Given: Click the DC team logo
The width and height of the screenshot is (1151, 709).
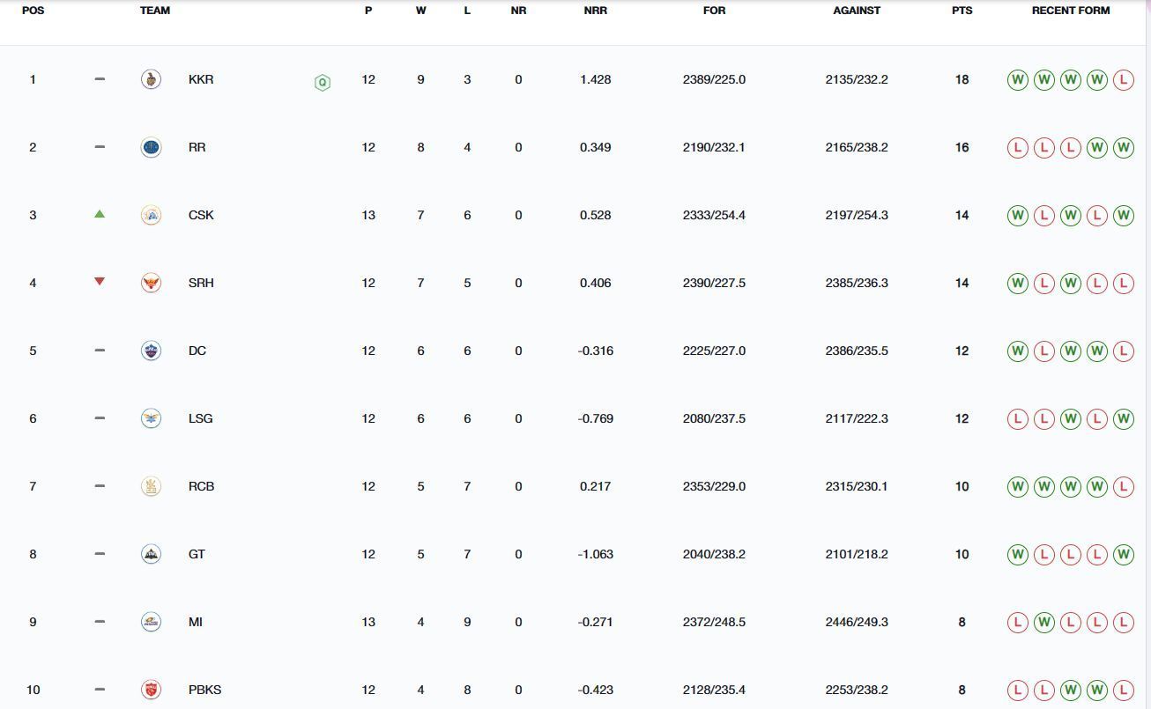Looking at the screenshot, I should click(151, 351).
